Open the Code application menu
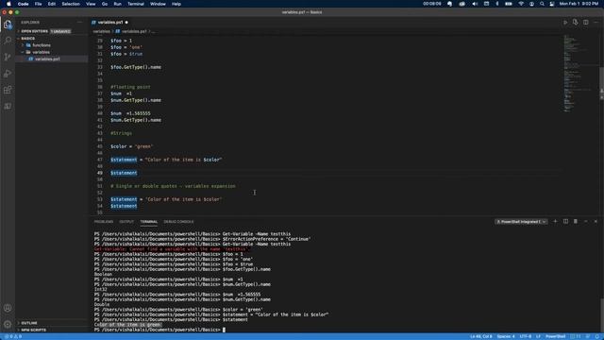Screen dimensions: 604x340 [23, 4]
